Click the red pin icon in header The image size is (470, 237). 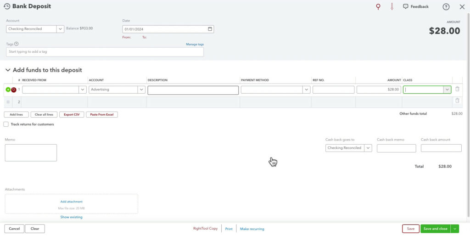[378, 6]
